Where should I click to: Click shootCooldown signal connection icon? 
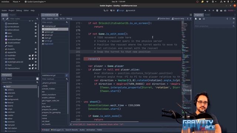point(36,43)
